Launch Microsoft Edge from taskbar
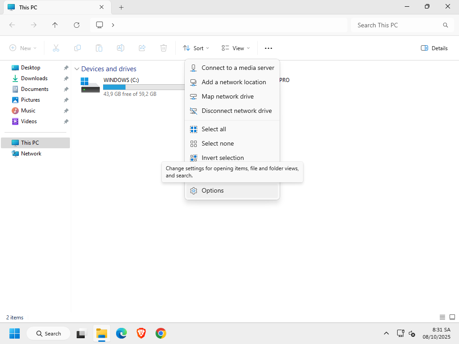Viewport: 459px width, 344px height. [x=121, y=333]
